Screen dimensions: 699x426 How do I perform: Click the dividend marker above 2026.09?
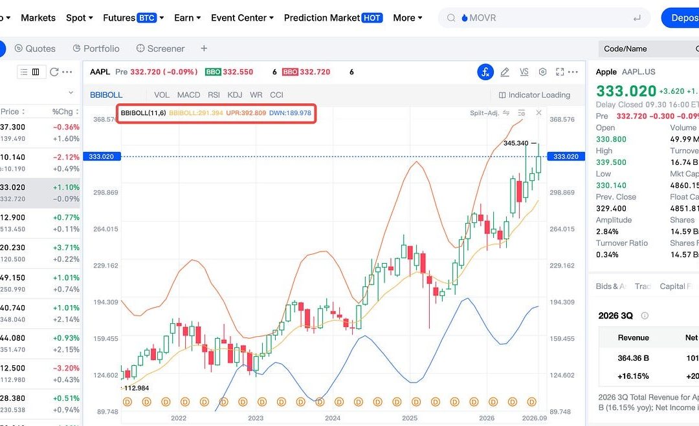[531, 402]
